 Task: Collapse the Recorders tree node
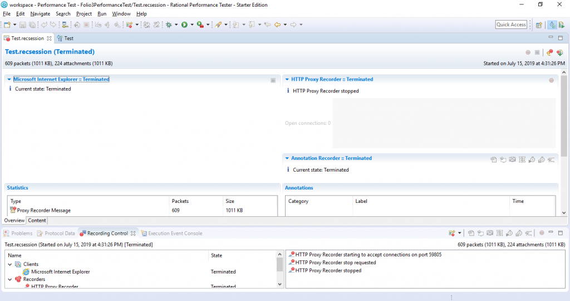point(10,279)
